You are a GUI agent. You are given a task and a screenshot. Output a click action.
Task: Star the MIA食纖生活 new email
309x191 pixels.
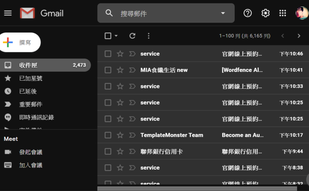[x=120, y=70]
